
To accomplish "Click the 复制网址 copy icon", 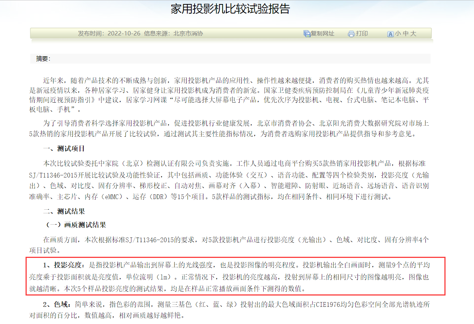I will [307, 34].
